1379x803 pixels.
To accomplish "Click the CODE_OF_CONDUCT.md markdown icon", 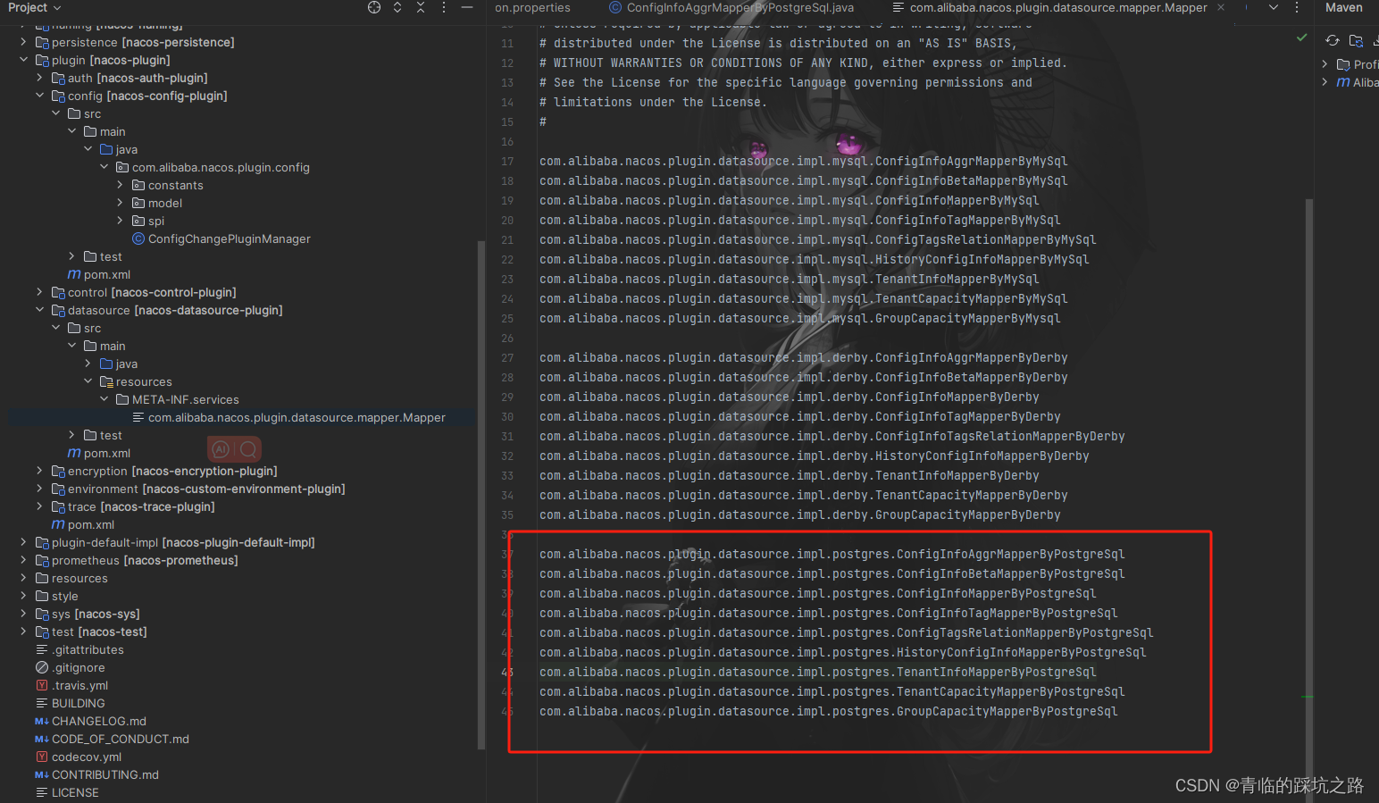I will pos(42,739).
